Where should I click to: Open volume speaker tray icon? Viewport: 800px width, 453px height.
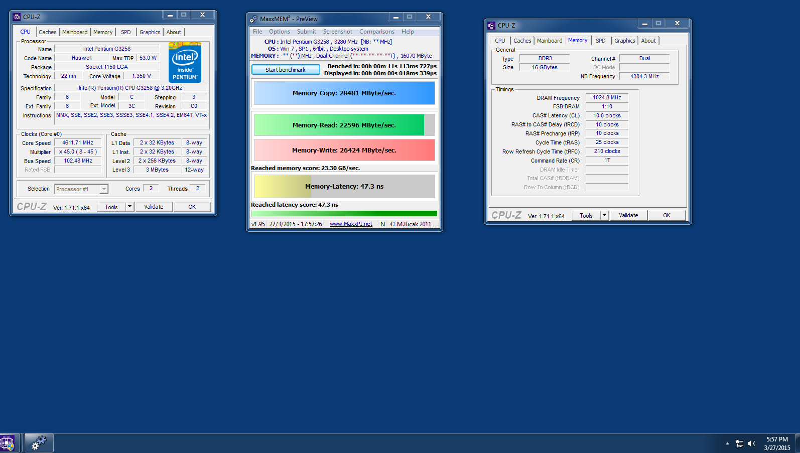click(x=752, y=443)
